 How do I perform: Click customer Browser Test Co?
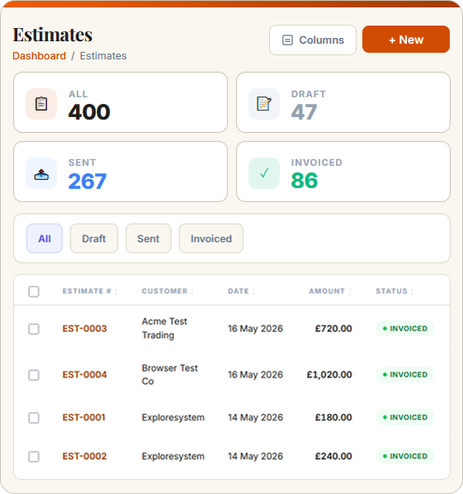(x=170, y=374)
